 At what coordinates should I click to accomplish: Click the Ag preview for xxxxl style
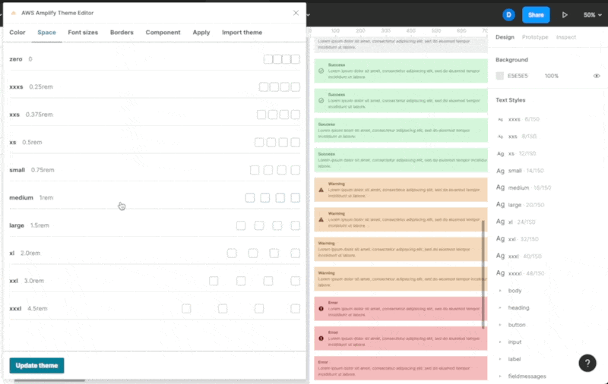point(501,273)
